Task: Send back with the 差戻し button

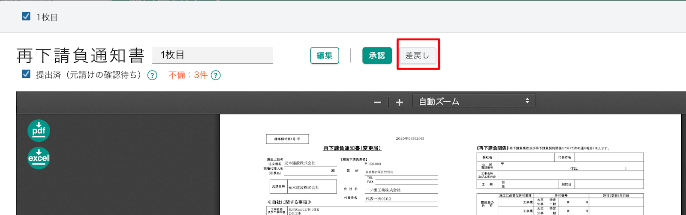Action: 418,56
